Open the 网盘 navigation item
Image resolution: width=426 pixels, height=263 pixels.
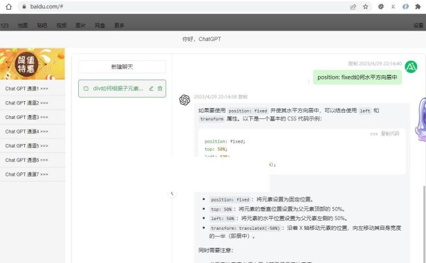pos(100,26)
